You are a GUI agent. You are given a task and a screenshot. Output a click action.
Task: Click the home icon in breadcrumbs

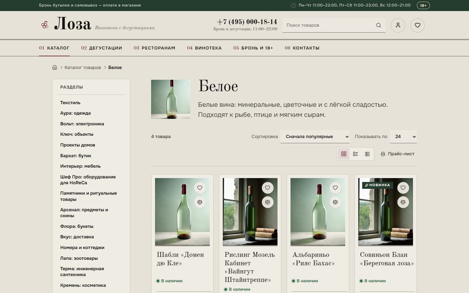coord(55,67)
